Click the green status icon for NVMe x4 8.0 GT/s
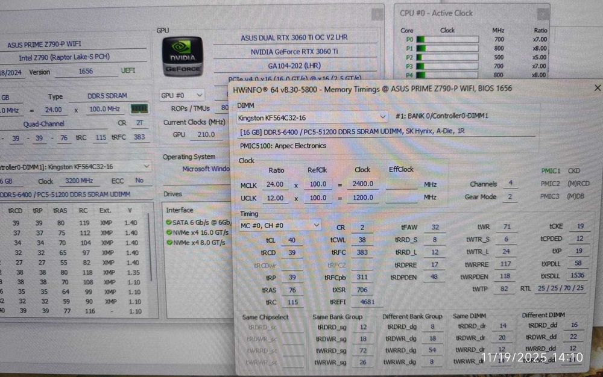The height and width of the screenshot is (377, 603). pos(169,243)
